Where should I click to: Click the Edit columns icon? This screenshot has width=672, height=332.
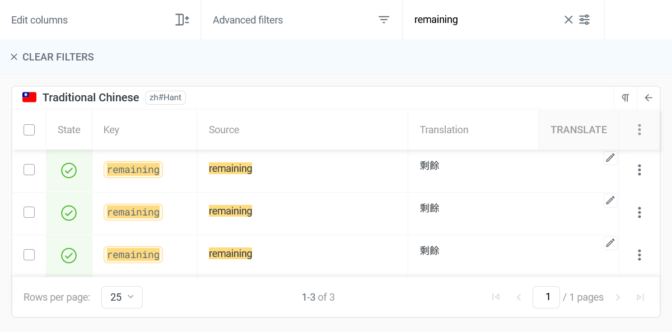pos(182,20)
